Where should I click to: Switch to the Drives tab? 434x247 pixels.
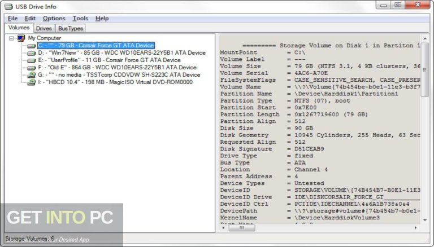coord(44,28)
